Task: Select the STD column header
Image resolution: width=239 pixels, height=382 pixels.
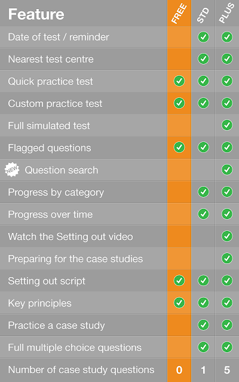Action: 203,15
